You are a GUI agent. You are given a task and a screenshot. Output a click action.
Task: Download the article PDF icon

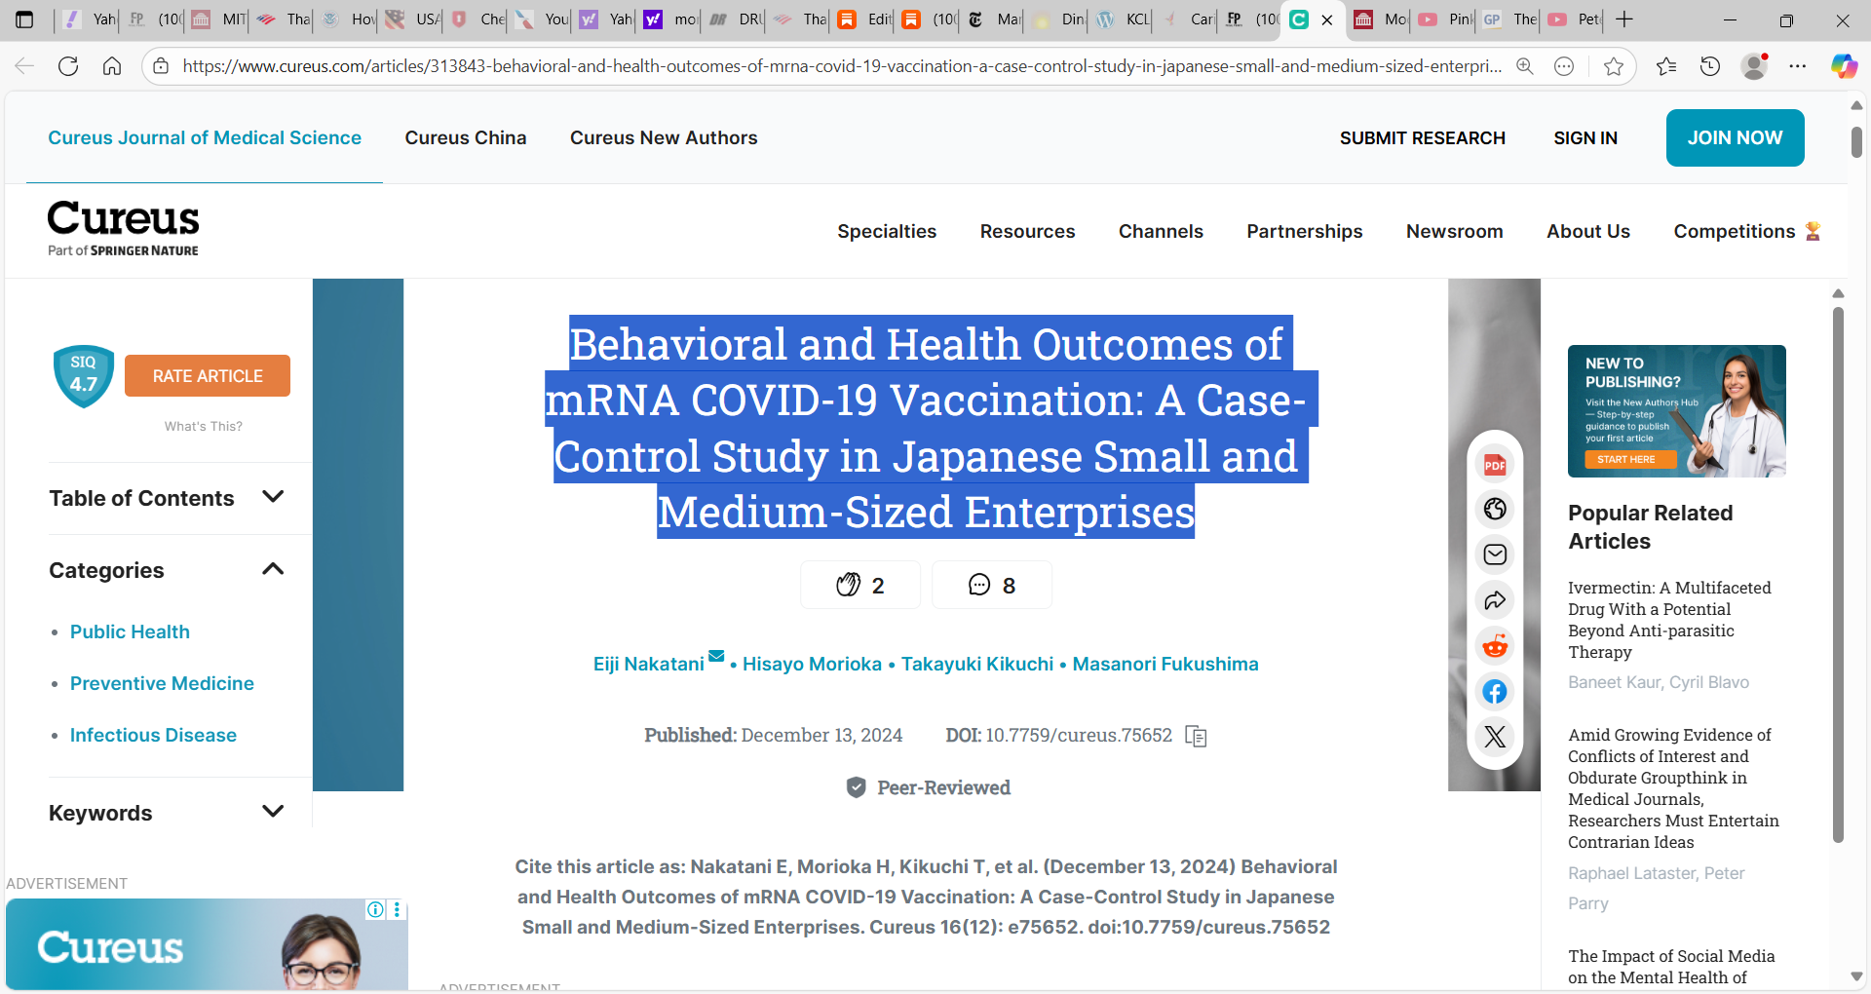pos(1495,465)
